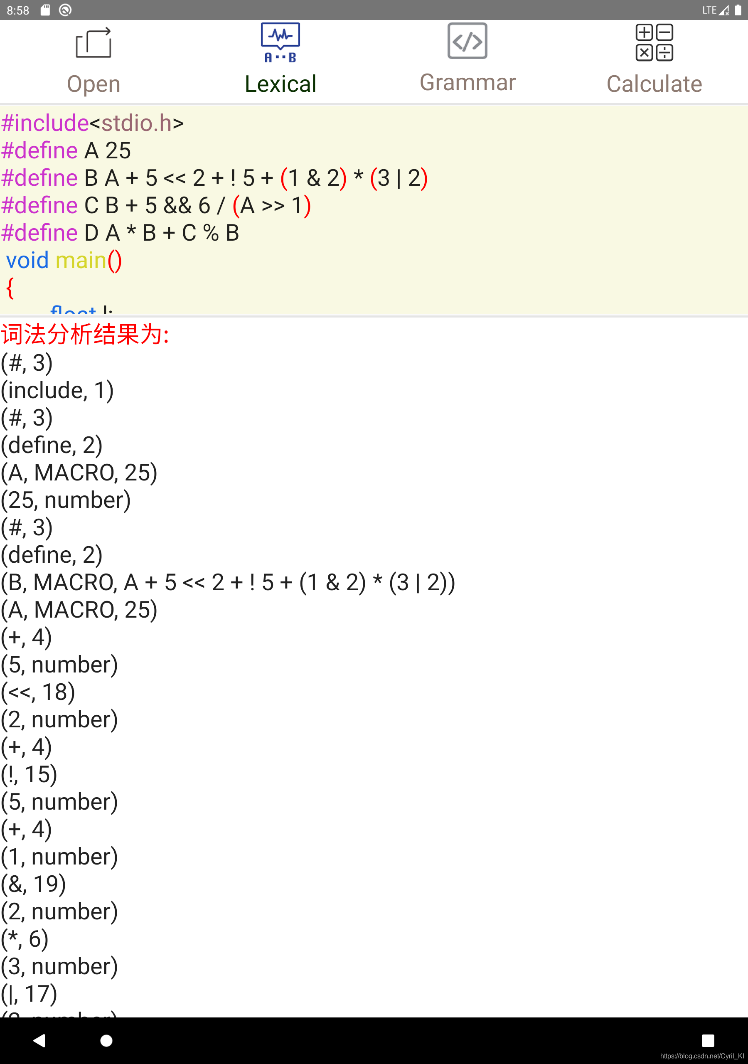This screenshot has width=748, height=1064.
Task: Tap the '(*, 6)' token row
Action: coord(25,939)
